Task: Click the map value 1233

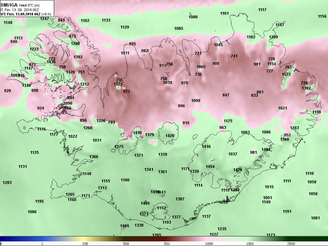Action: [34, 49]
